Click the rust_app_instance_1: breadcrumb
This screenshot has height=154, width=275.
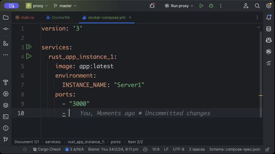point(86,142)
